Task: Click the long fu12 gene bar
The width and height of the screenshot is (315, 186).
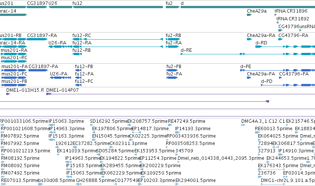Action: [x=118, y=7]
